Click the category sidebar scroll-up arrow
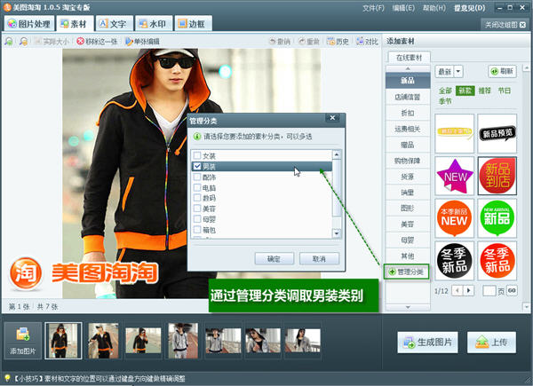 pos(408,68)
